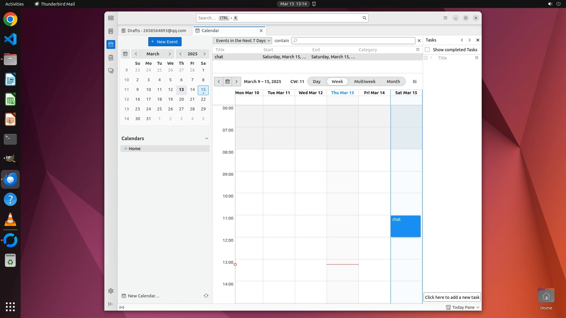Viewport: 566px width, 318px height.
Task: Click the New Event button
Action: click(165, 42)
